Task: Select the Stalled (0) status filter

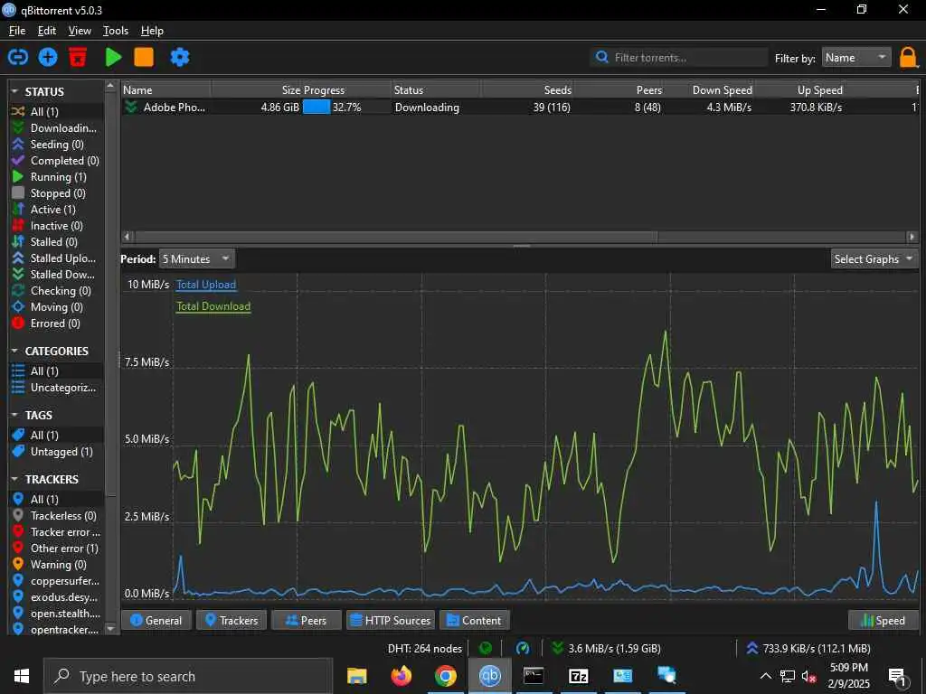Action: pyautogui.click(x=57, y=242)
